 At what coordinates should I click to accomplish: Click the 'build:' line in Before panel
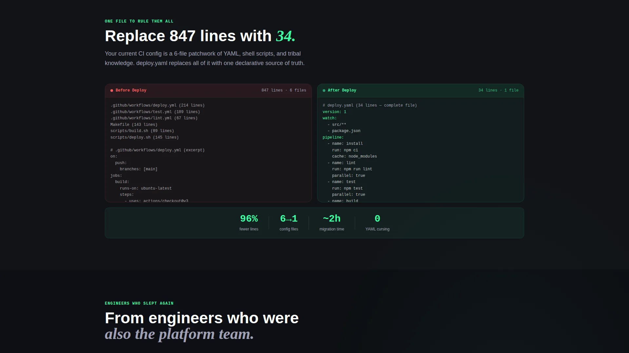(122, 182)
